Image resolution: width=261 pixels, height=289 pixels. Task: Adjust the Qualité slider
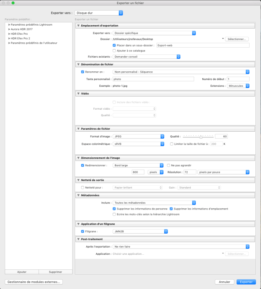pos(201,137)
